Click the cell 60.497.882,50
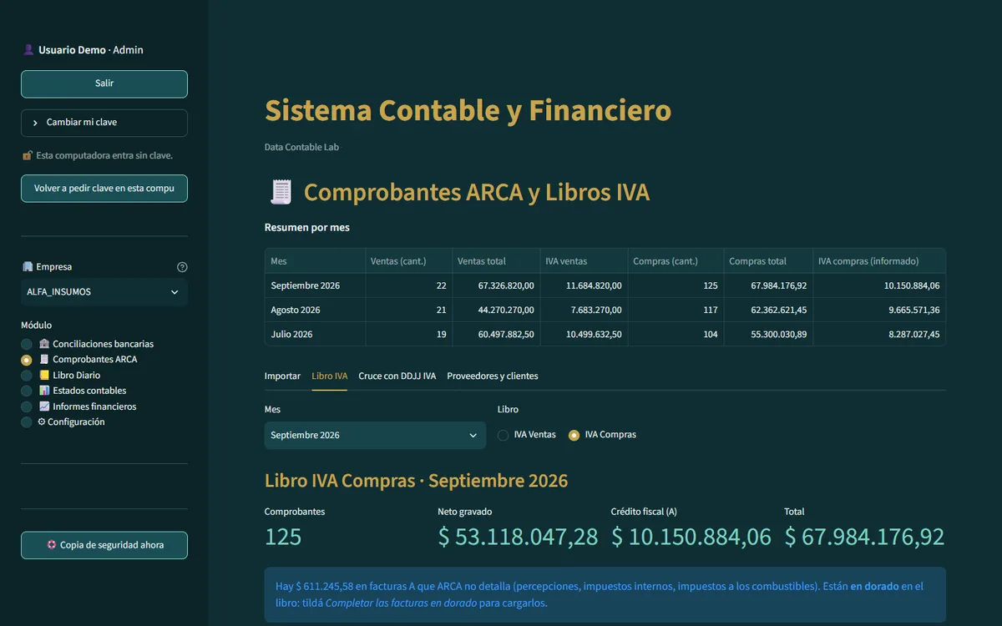This screenshot has height=626, width=1002. pyautogui.click(x=496, y=335)
